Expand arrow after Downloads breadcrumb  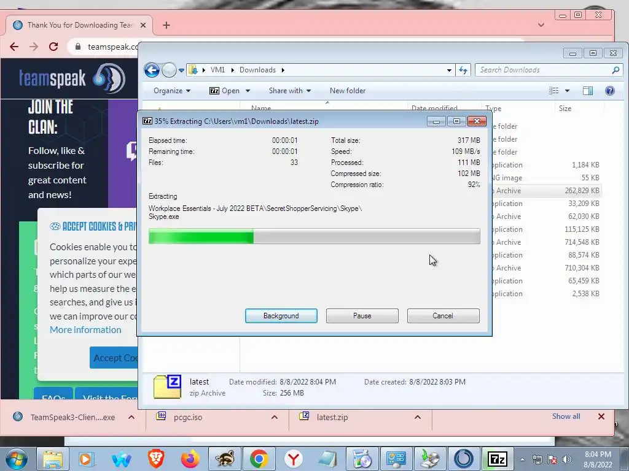(283, 70)
